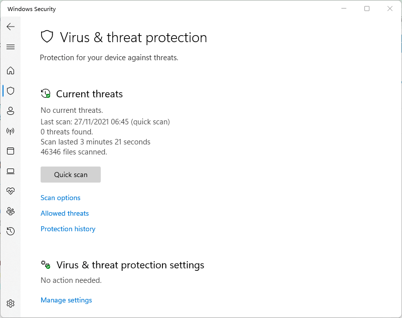
Task: Open Device security from the sidebar
Action: pyautogui.click(x=11, y=171)
